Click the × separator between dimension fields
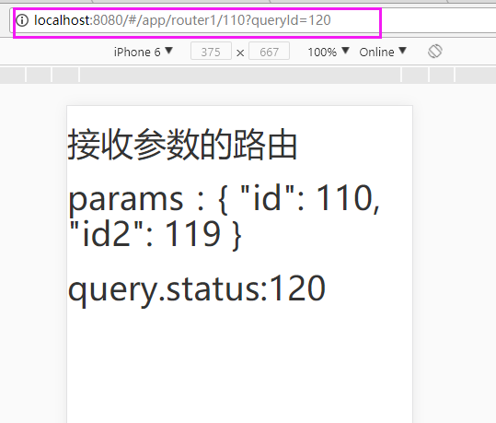Screen dimensions: 496x423 [x=240, y=53]
